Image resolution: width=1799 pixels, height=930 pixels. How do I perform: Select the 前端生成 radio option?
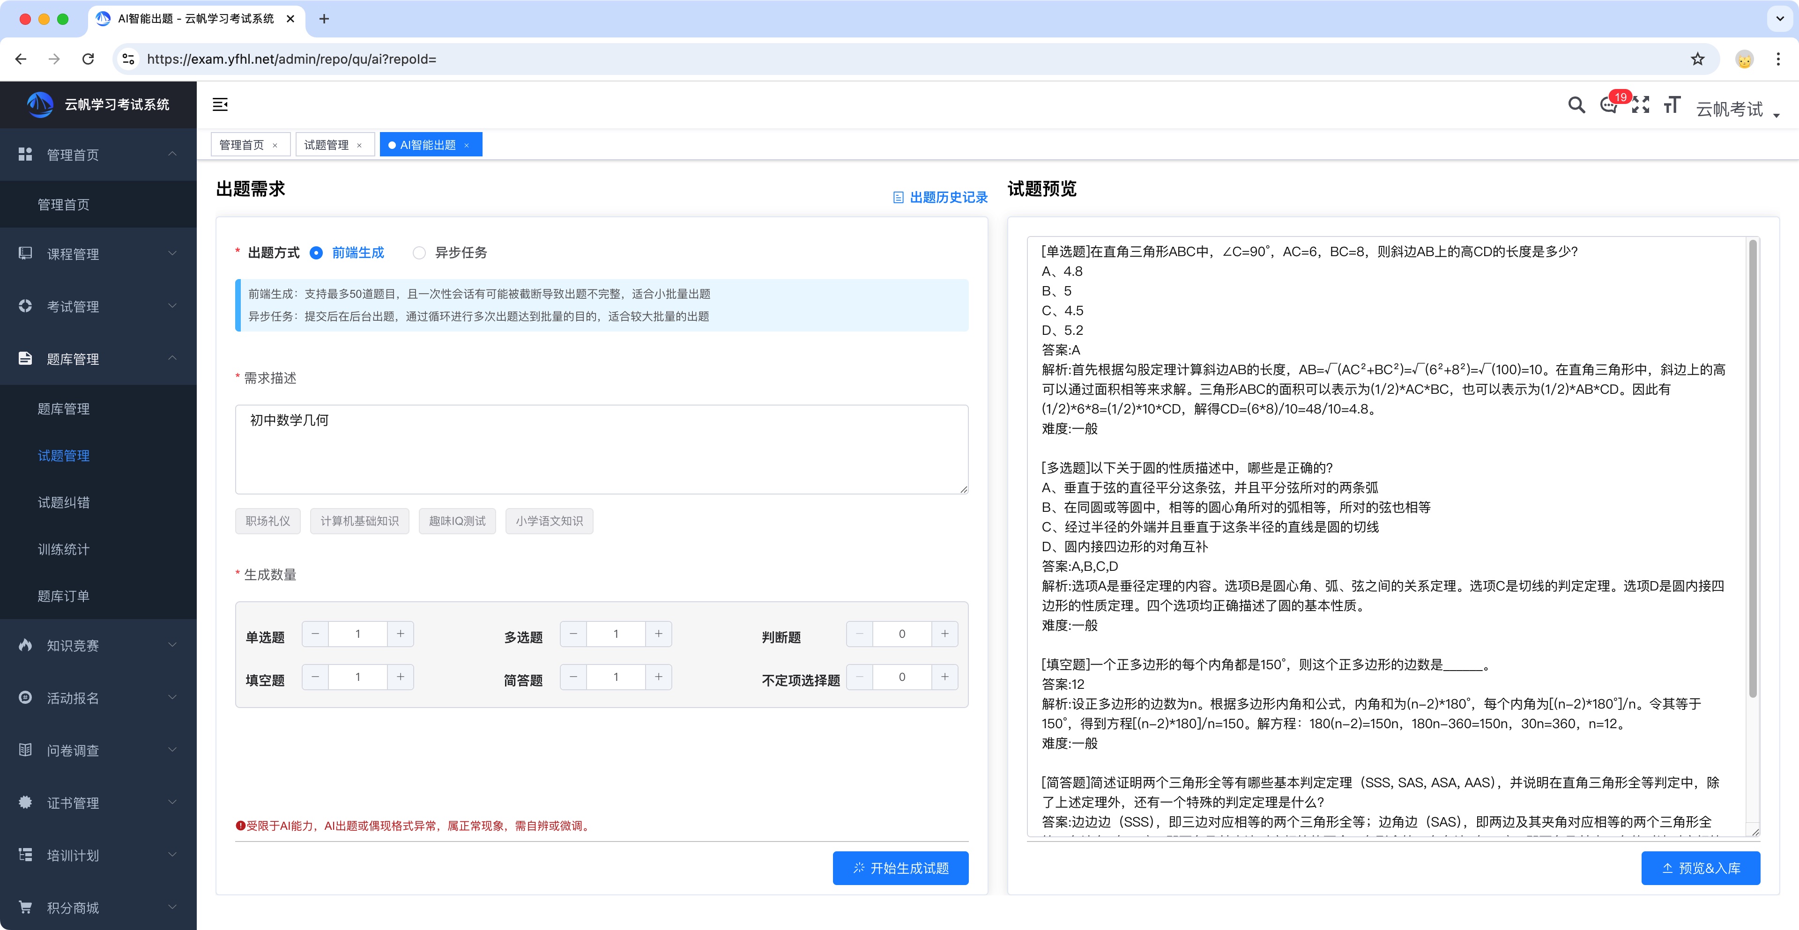[316, 253]
